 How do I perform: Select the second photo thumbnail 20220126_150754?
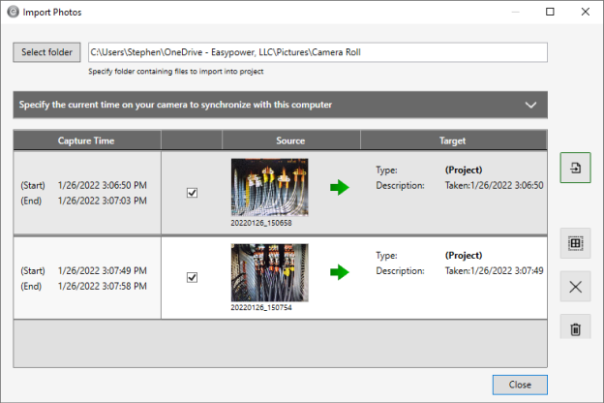[269, 272]
